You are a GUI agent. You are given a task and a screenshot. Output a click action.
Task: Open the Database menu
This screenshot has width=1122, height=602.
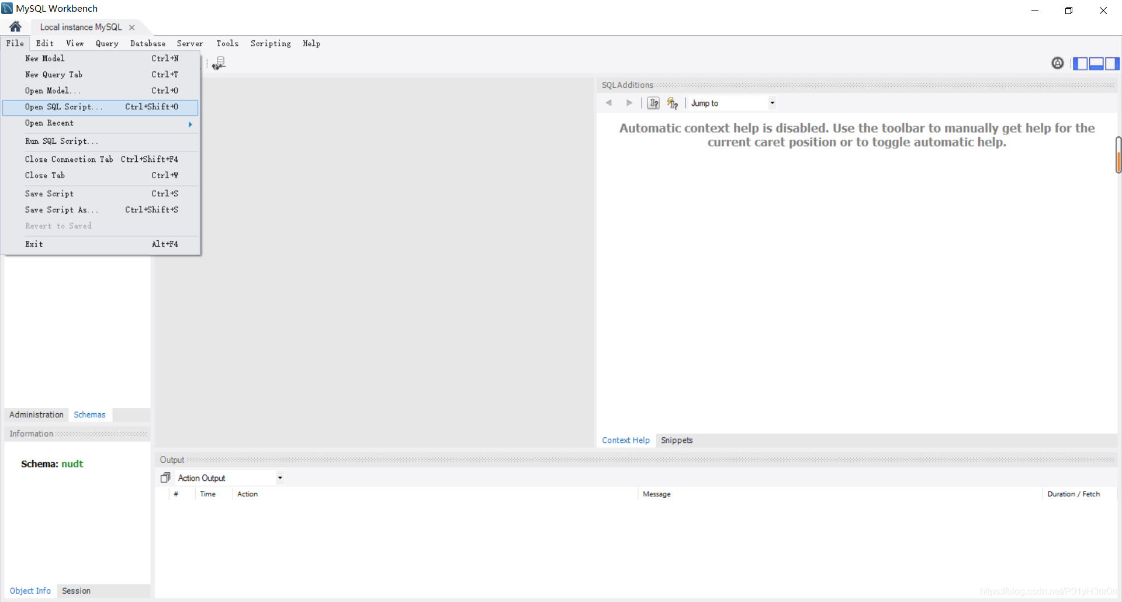pyautogui.click(x=148, y=43)
